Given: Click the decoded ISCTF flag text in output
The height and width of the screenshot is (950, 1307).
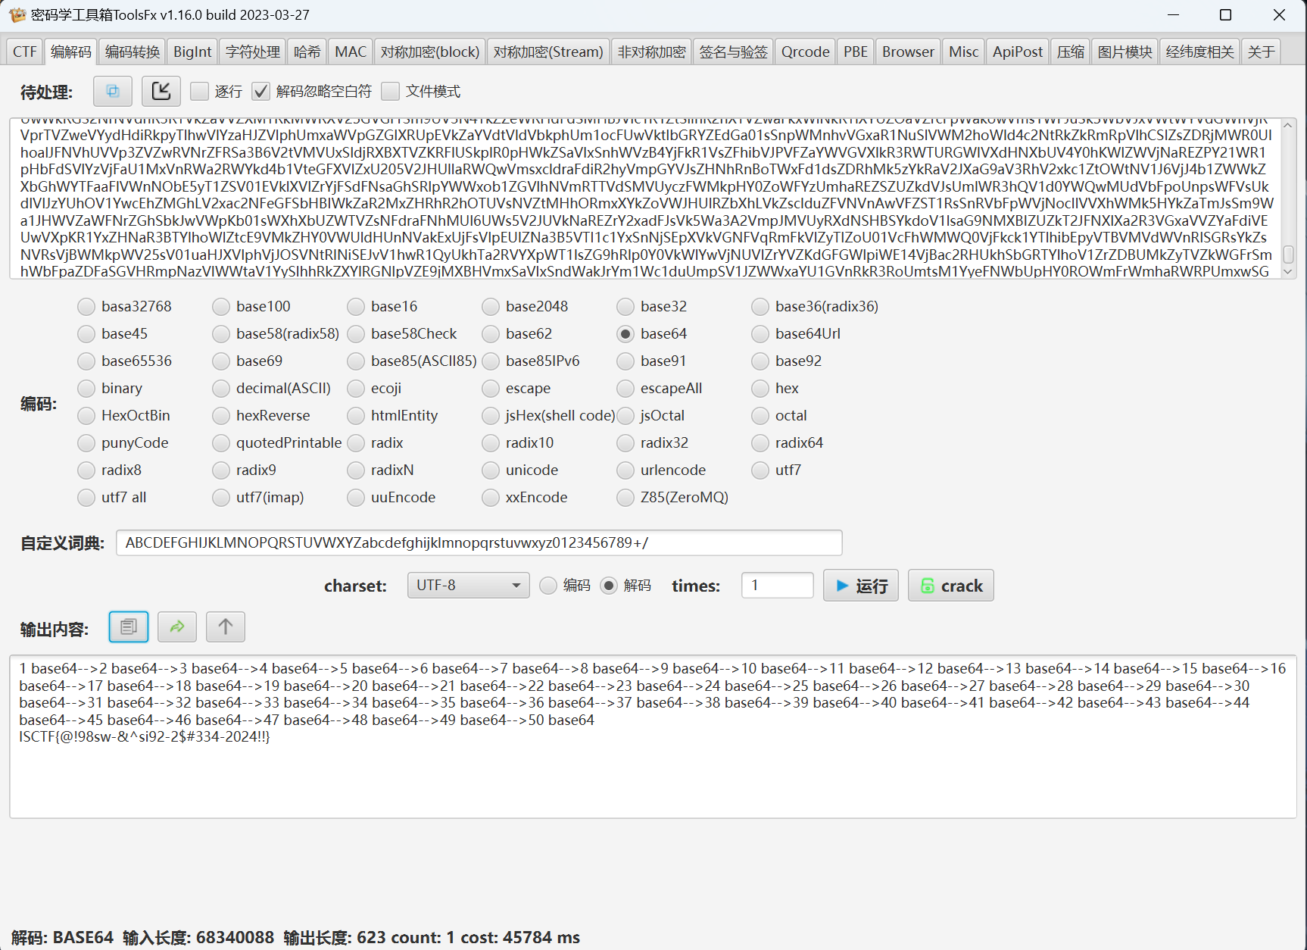Looking at the screenshot, I should (145, 736).
